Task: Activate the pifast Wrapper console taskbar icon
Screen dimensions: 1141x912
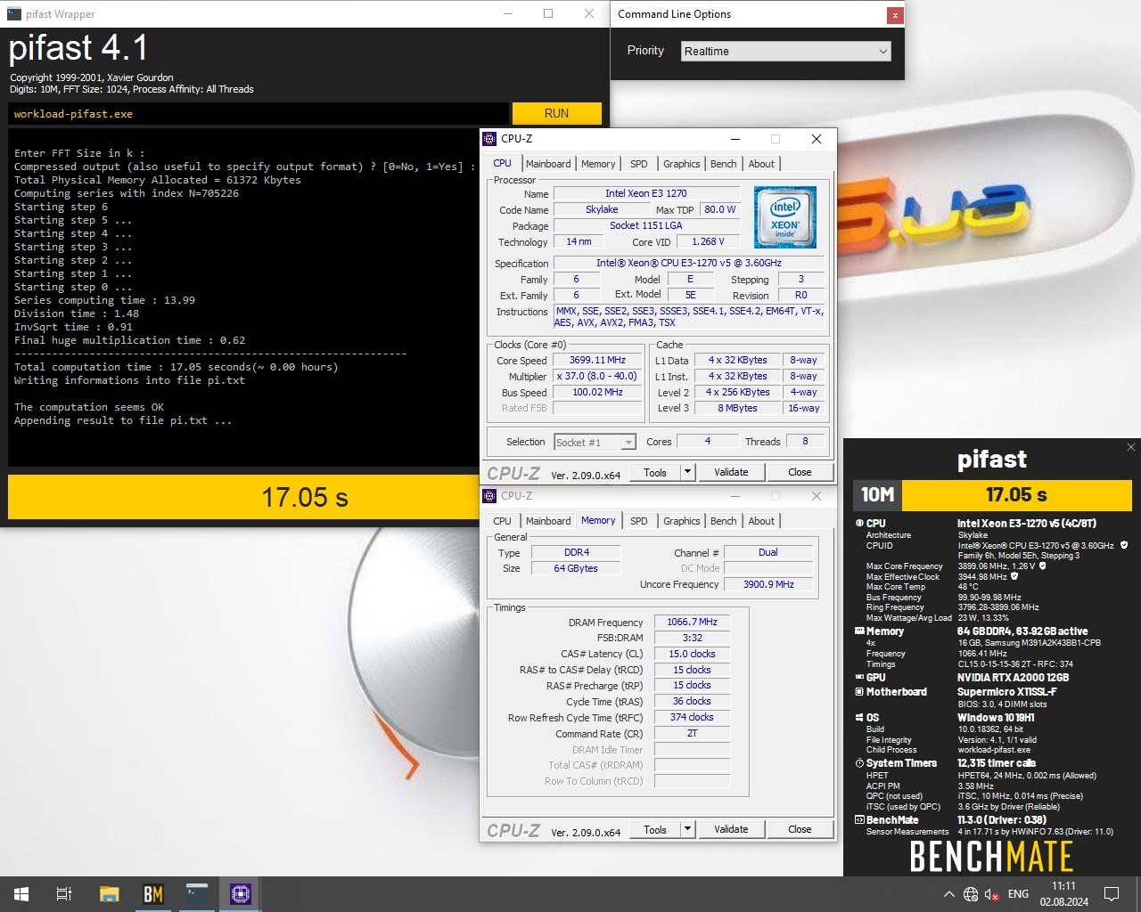Action: pyautogui.click(x=197, y=894)
